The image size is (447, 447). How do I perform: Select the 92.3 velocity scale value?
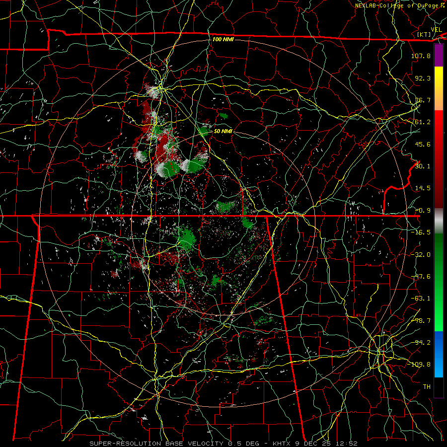click(423, 78)
